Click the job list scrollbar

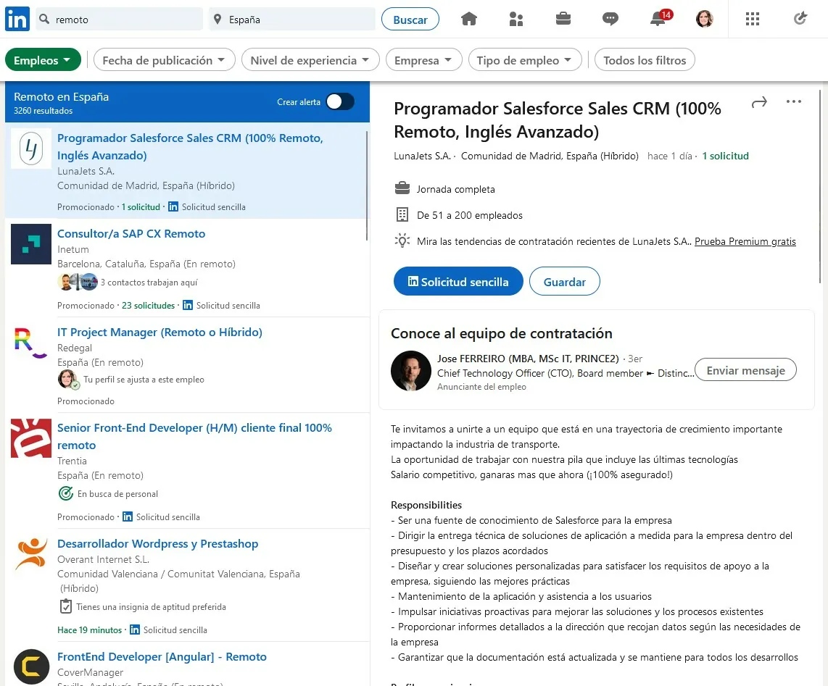[366, 185]
